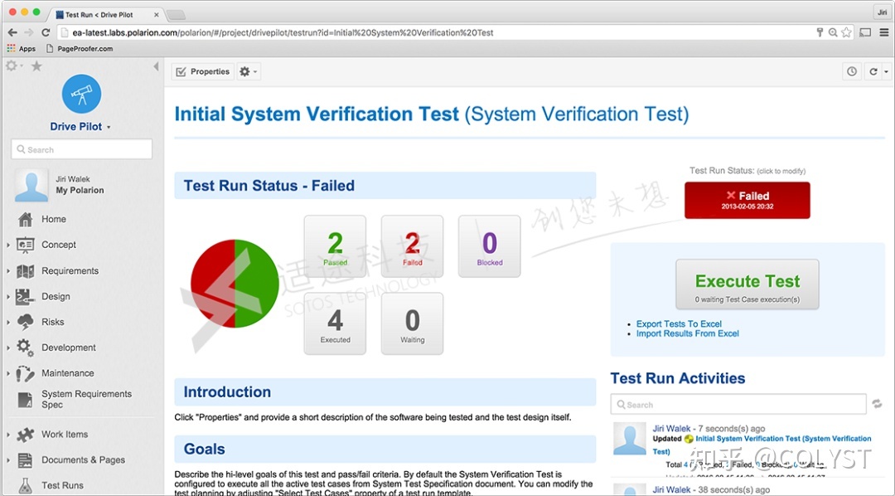The image size is (895, 496).
Task: Click the Properties button
Action: [203, 71]
